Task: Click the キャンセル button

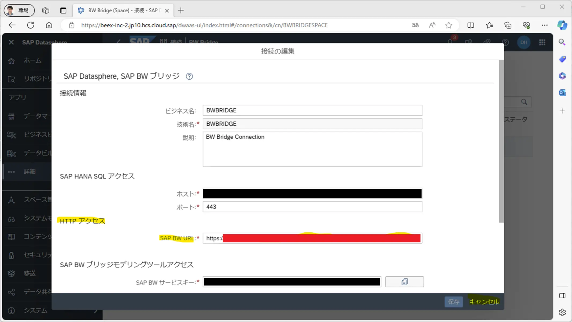Action: tap(484, 302)
